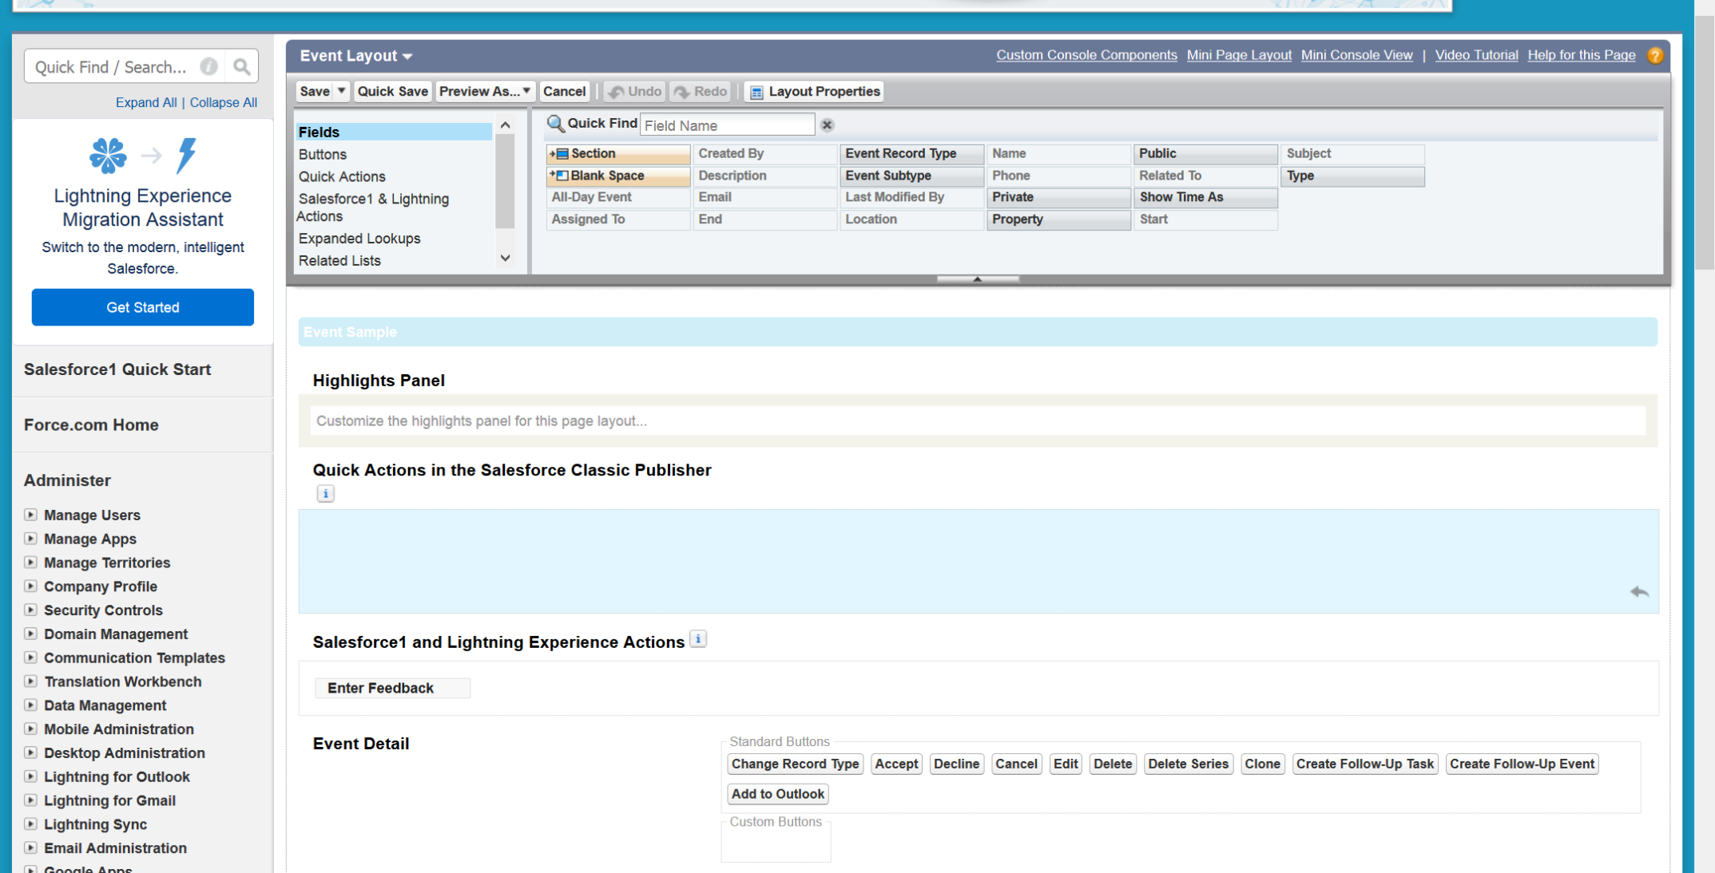Expand the Manage Users tree node
The image size is (1715, 873).
30,515
